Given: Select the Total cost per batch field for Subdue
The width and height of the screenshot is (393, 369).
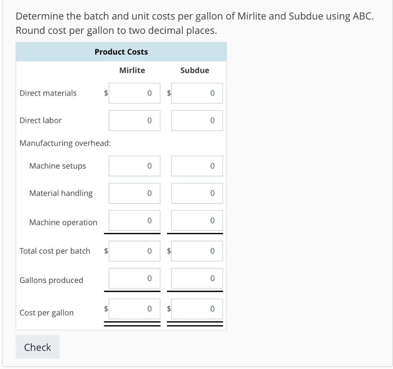Looking at the screenshot, I should tap(197, 251).
